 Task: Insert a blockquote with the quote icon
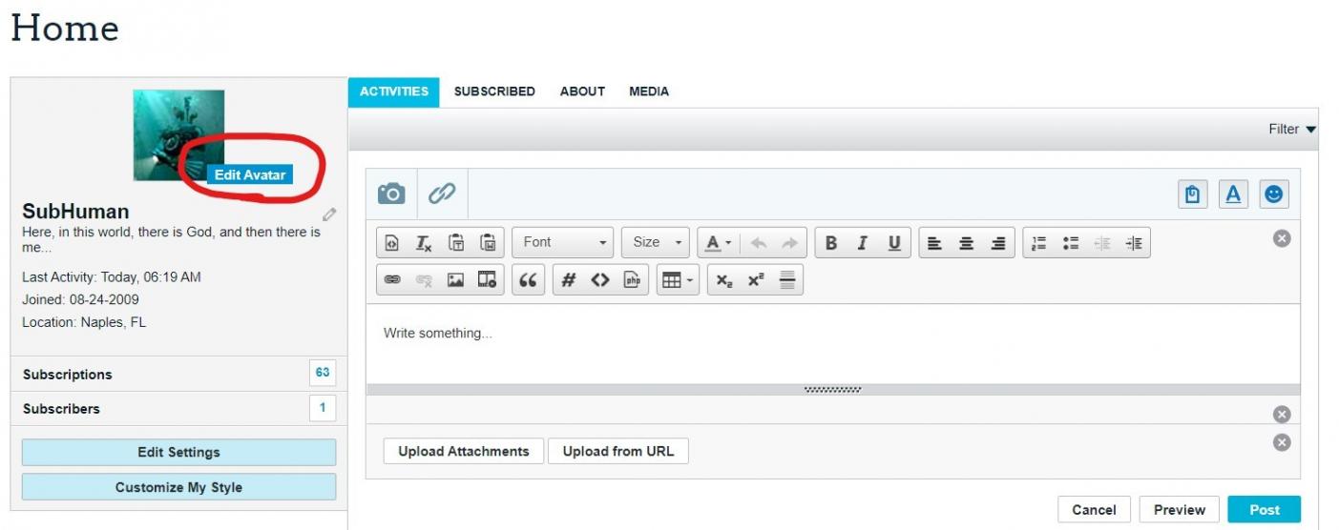click(527, 280)
